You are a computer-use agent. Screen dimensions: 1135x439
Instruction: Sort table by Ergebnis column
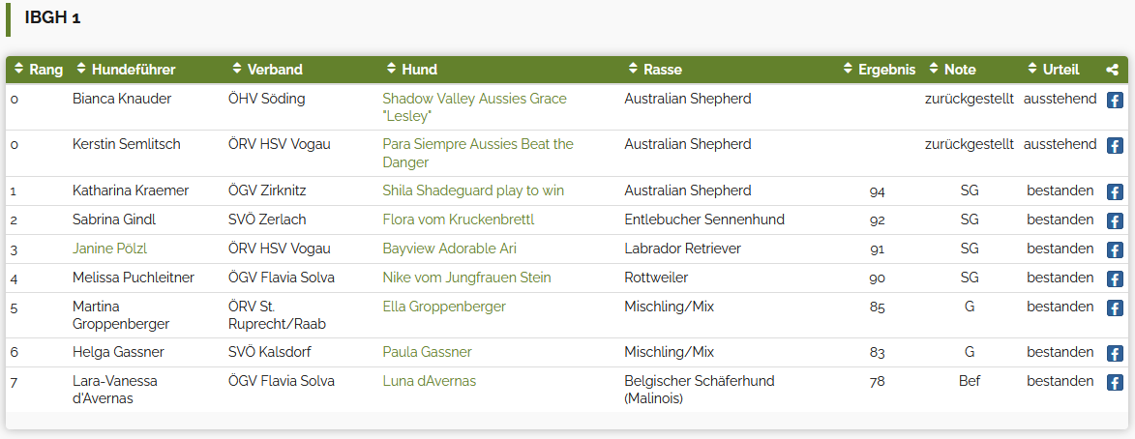point(880,70)
